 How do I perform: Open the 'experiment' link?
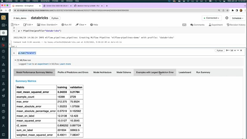(43, 64)
